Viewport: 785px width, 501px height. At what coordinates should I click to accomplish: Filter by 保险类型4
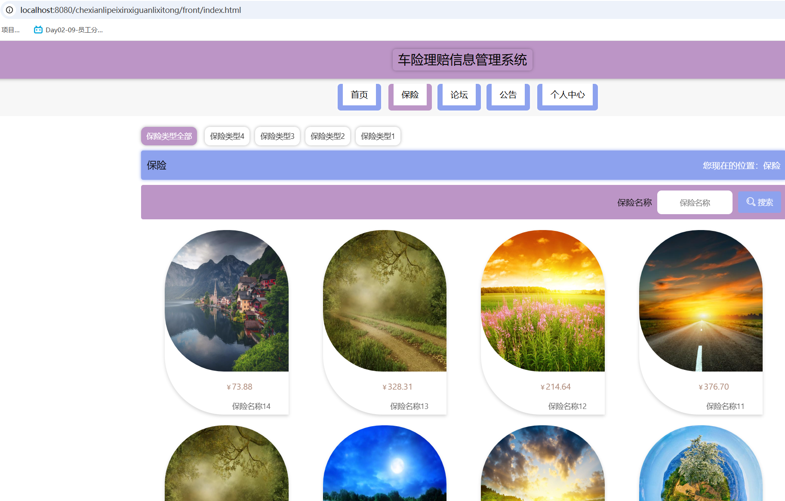pos(227,136)
